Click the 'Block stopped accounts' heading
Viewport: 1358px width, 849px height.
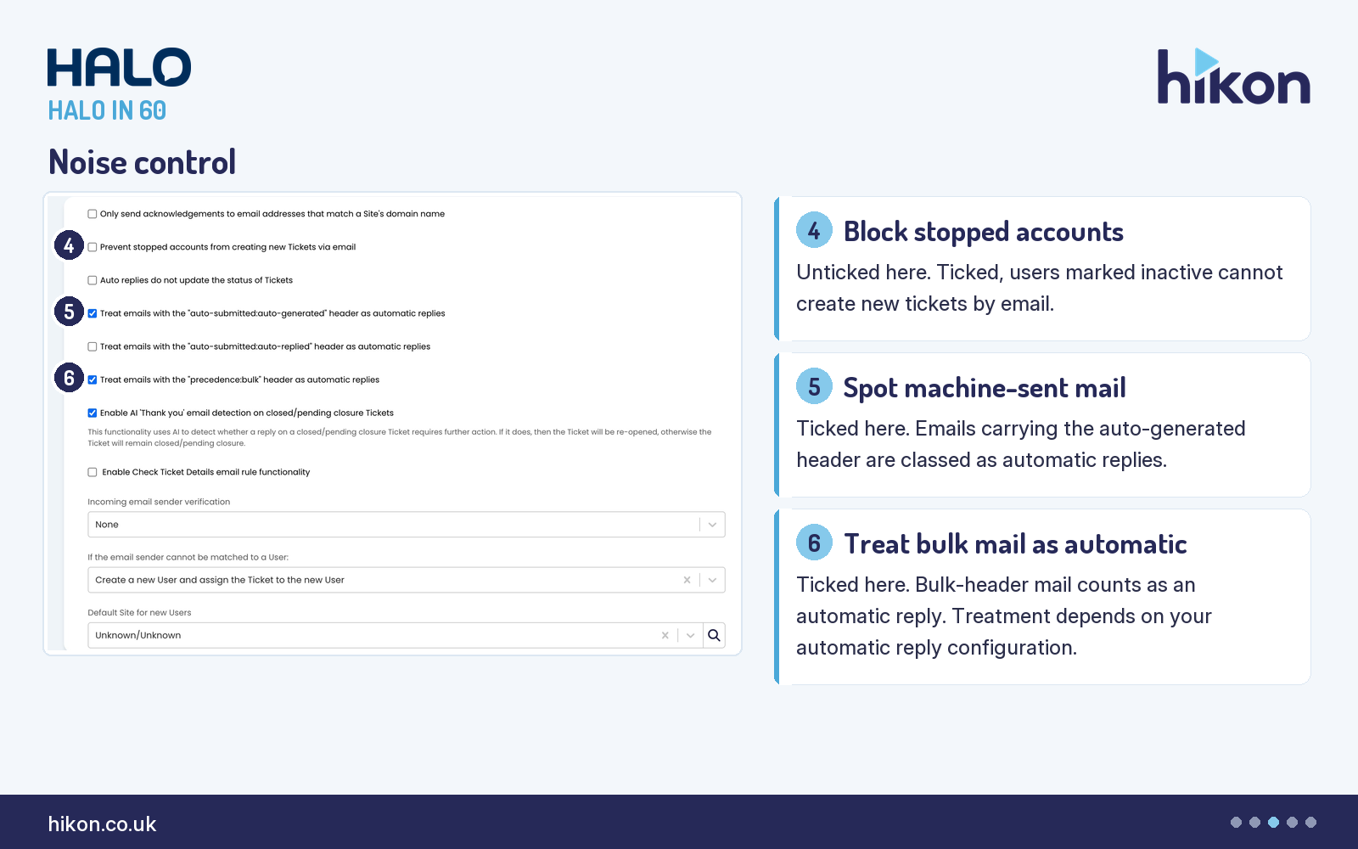(983, 232)
